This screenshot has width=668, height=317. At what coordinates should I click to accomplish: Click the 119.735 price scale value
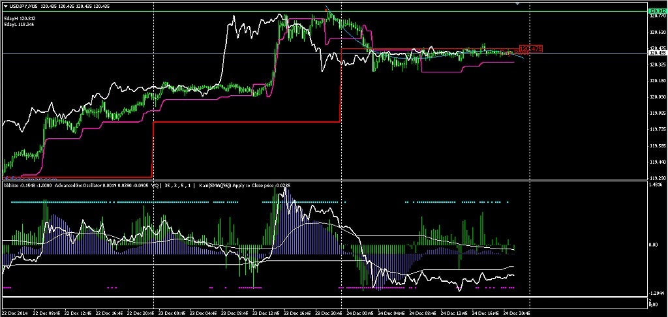pyautogui.click(x=658, y=129)
